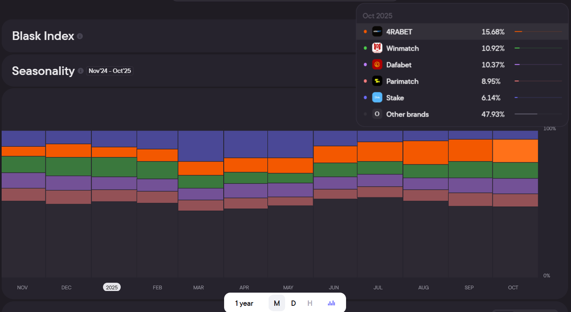Viewport: 571px width, 312px height.
Task: Switch chart type with bar chart icon
Action: (x=331, y=303)
